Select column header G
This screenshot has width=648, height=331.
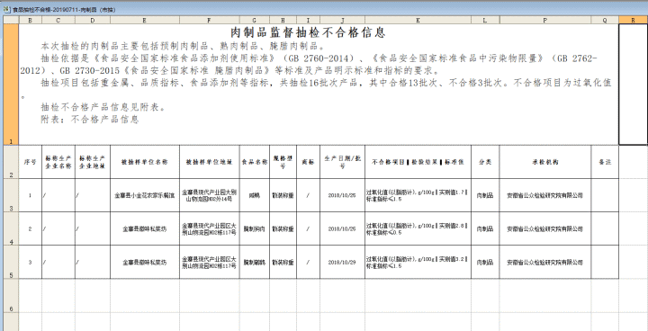[x=255, y=20]
